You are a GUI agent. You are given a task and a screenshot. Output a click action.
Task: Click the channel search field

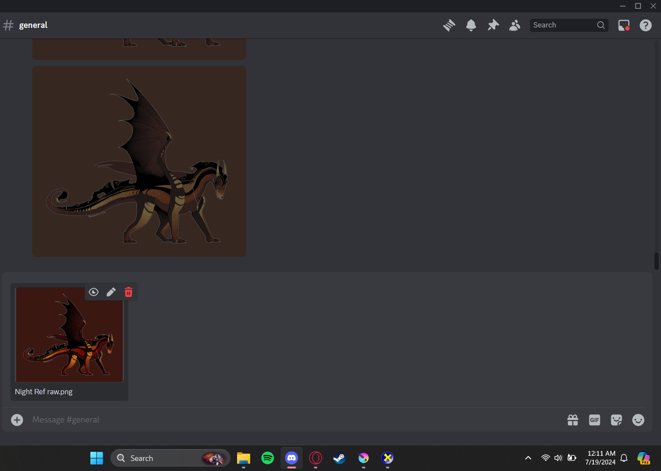pyautogui.click(x=563, y=25)
